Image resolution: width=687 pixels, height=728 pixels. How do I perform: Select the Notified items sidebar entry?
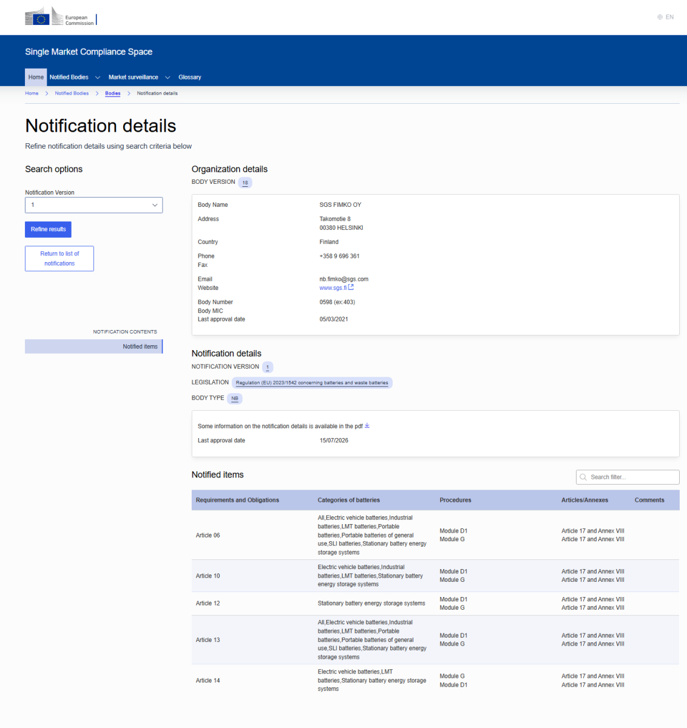(x=93, y=346)
